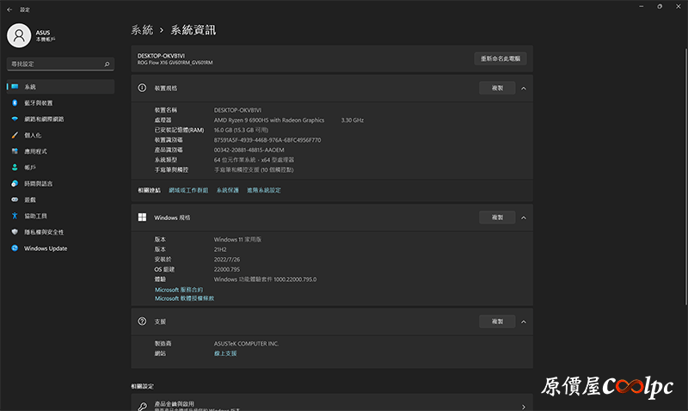
Task: Click the info icon next to 裝置規格
Action: tap(142, 88)
